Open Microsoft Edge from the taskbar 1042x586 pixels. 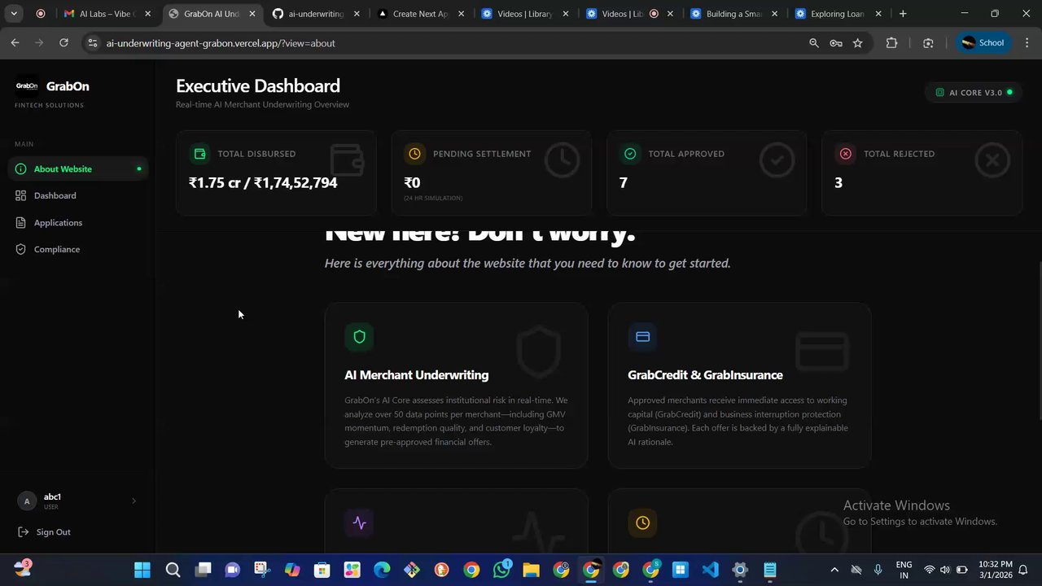pyautogui.click(x=382, y=570)
